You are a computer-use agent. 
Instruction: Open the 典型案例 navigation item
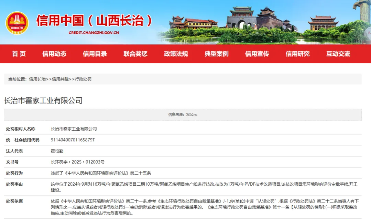pos(217,54)
